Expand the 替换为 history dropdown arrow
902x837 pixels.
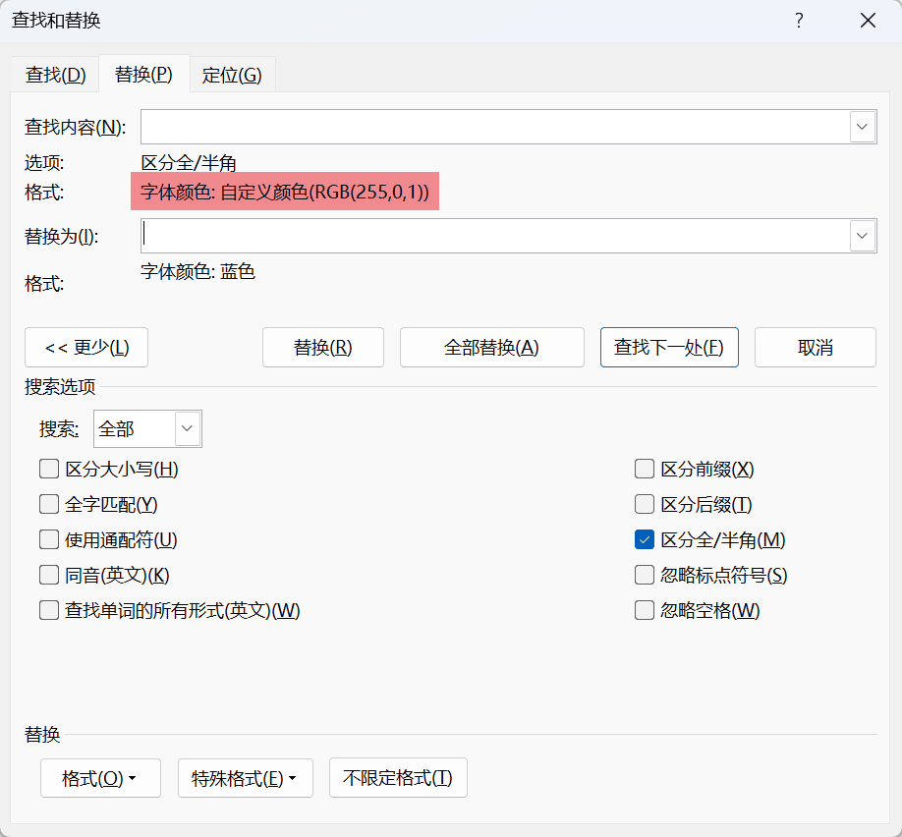pos(862,235)
